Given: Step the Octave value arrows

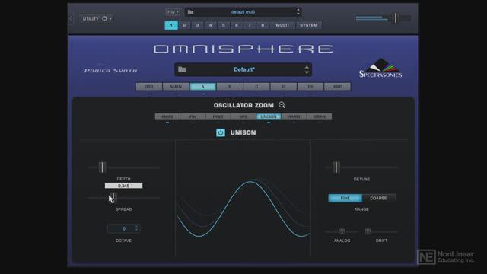Looking at the screenshot, I should pos(137,228).
